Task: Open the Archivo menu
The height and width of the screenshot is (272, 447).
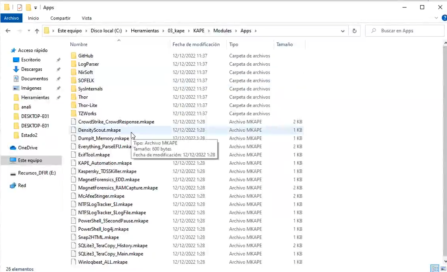Action: (x=11, y=18)
